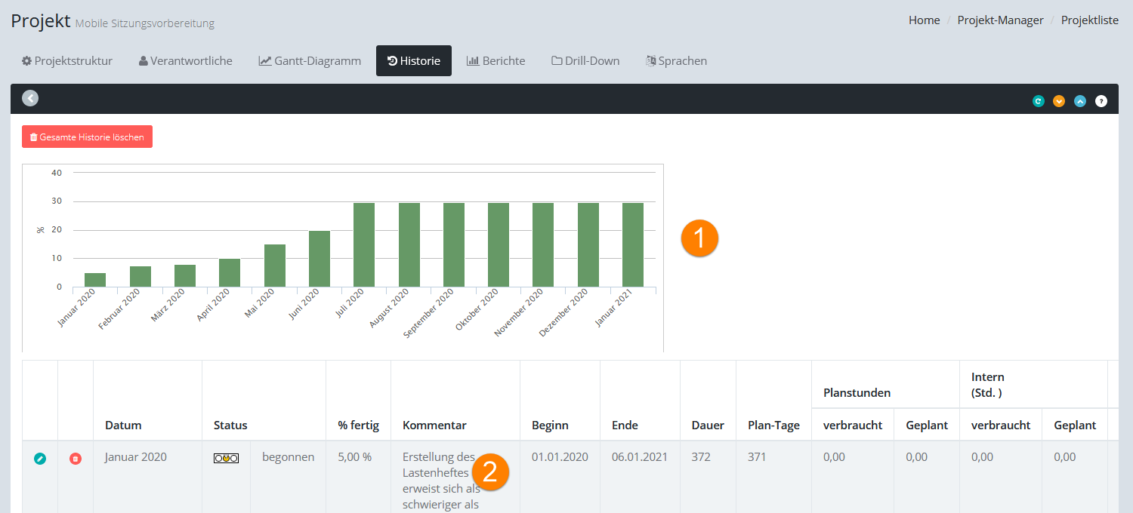Image resolution: width=1133 pixels, height=513 pixels.
Task: Click the back arrow in dark toolbar
Action: tap(30, 98)
